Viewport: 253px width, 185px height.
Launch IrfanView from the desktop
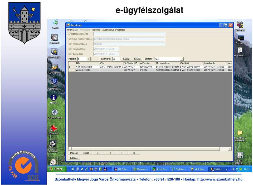(x=53, y=130)
